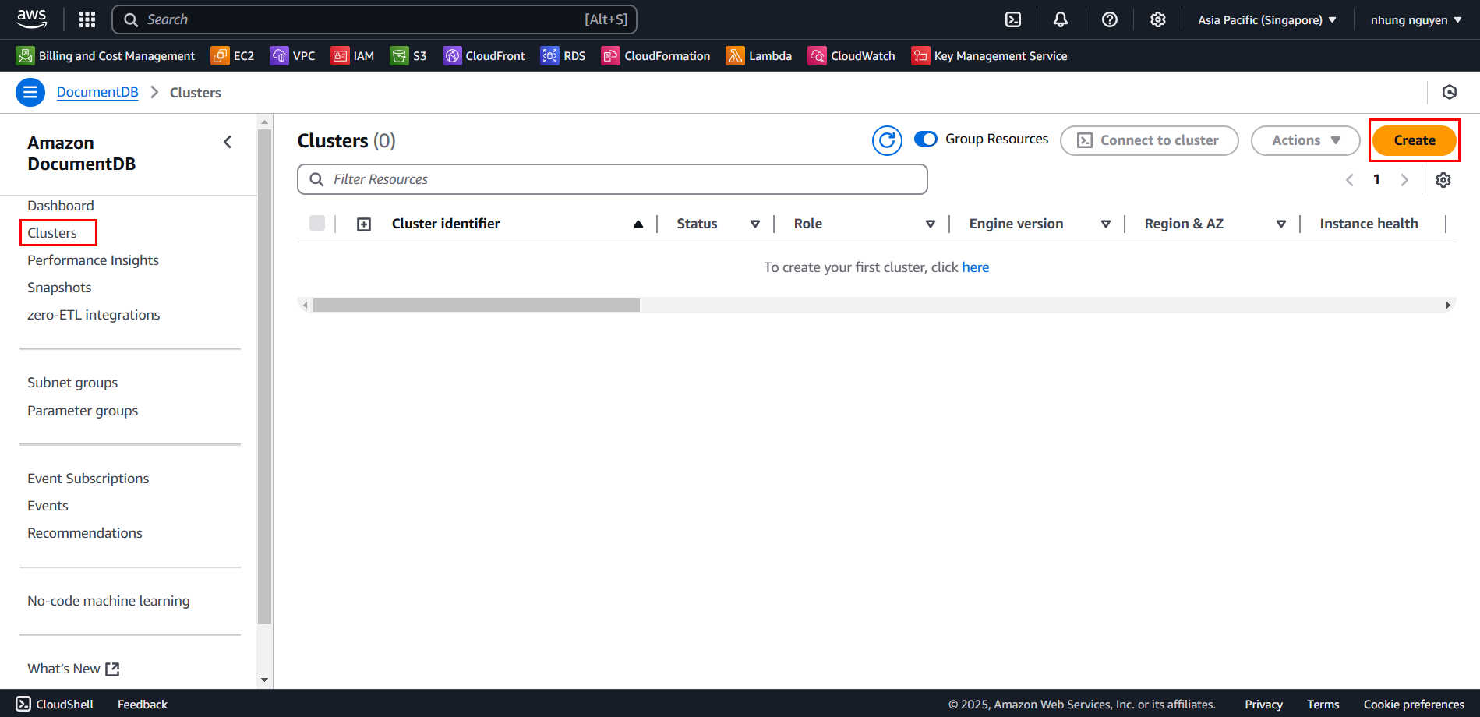Open CloudShell from top navigation icon

tap(1013, 19)
